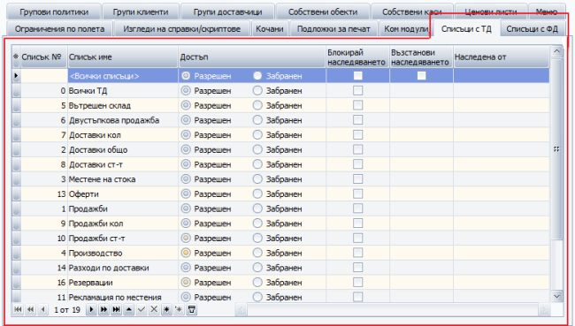Go to next record in navigator

tap(91, 309)
